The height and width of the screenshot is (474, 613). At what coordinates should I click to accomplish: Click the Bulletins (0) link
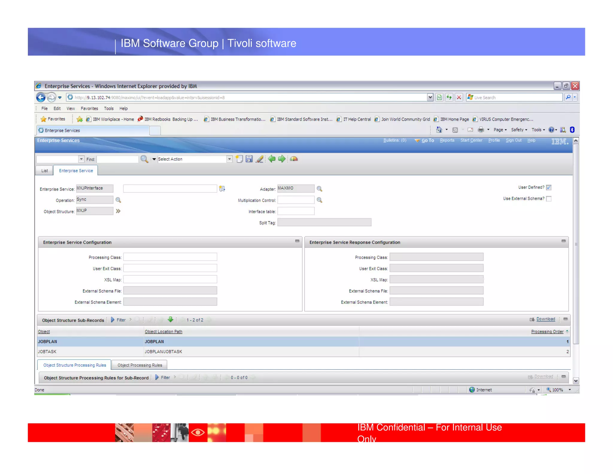pos(394,140)
